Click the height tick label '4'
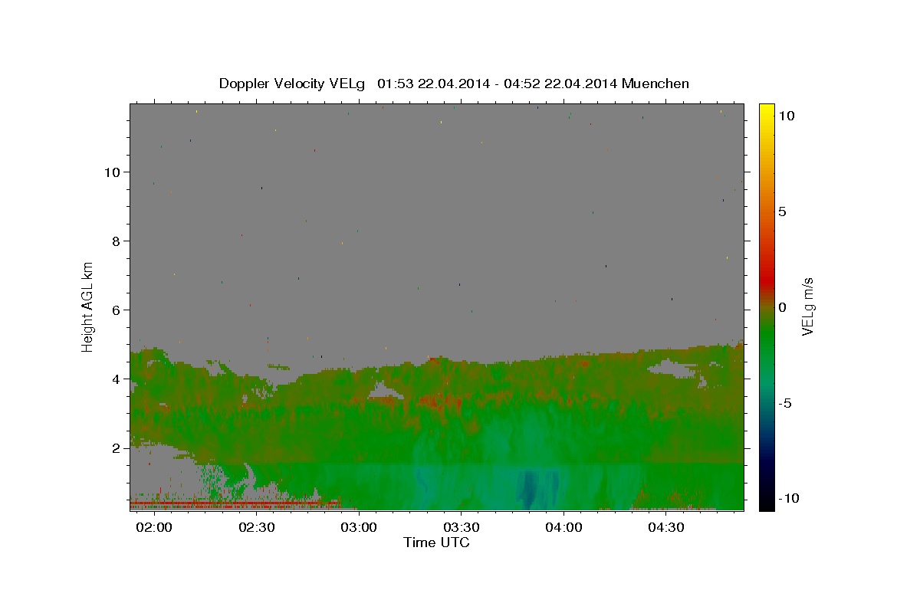Screen dimensions: 920x613 coord(117,379)
